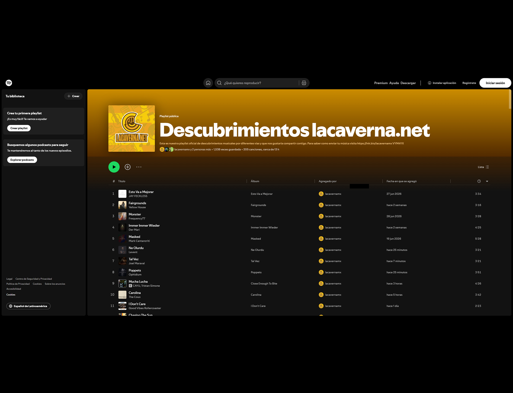
Task: Sort by Título column header
Action: (x=122, y=181)
